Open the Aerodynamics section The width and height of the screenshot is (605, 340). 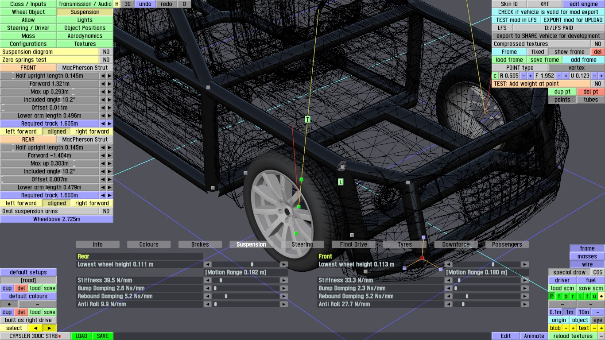pos(85,36)
